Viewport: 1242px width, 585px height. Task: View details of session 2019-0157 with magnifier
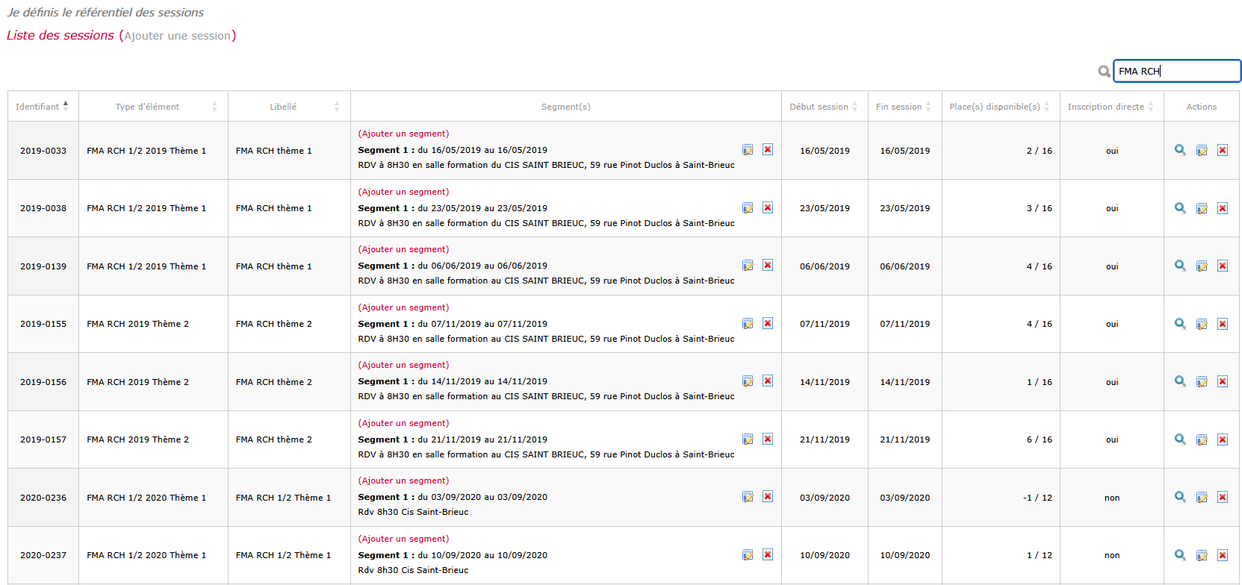1180,439
